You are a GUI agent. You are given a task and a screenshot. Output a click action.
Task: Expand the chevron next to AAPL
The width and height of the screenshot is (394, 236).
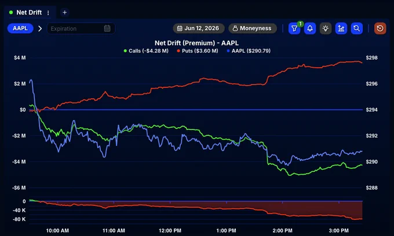(40, 28)
